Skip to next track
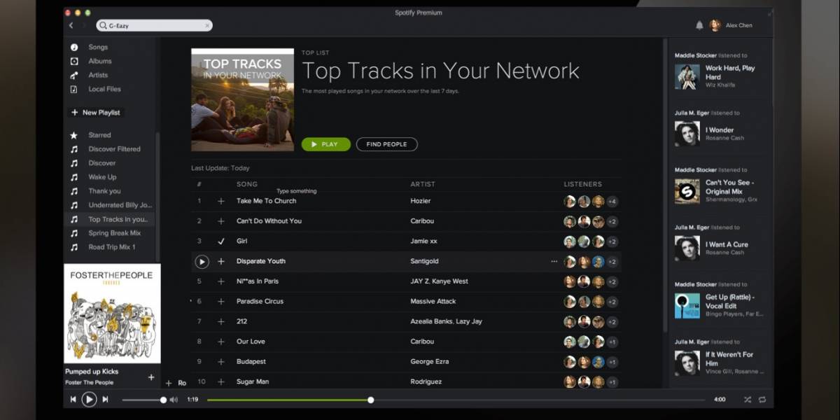840x420 pixels. 105,399
